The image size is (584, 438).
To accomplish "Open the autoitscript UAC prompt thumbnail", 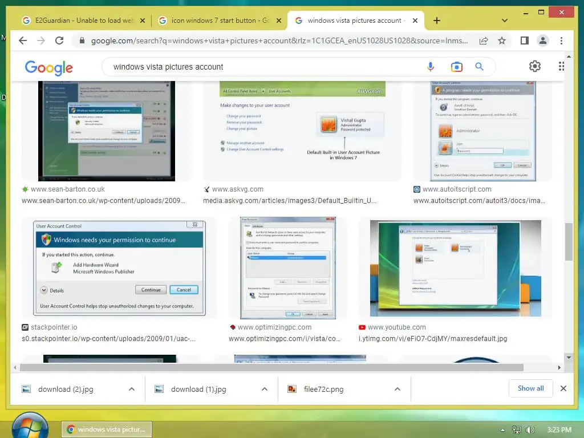I will point(483,131).
